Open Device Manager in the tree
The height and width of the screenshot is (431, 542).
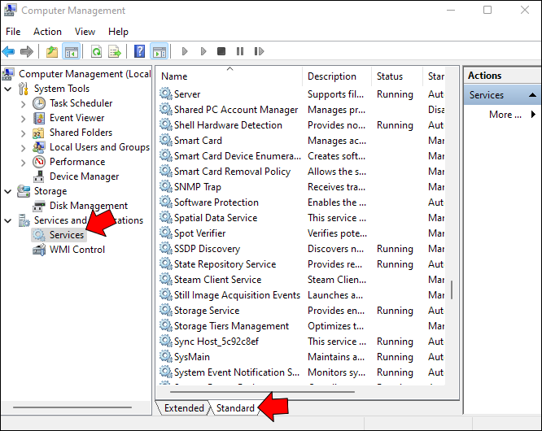click(84, 176)
